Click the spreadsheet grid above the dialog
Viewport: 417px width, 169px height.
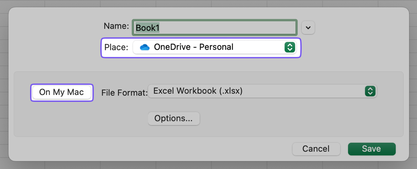pos(209,3)
